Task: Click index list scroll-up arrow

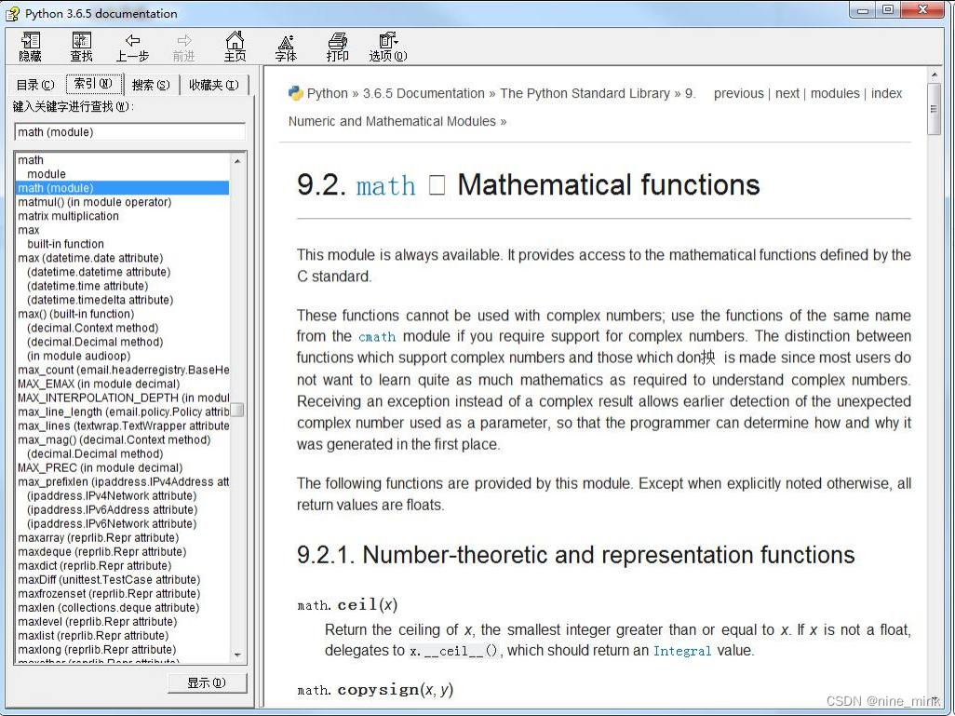Action: point(237,161)
